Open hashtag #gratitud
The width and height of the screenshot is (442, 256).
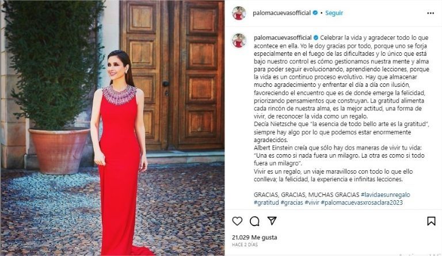[x=266, y=202]
